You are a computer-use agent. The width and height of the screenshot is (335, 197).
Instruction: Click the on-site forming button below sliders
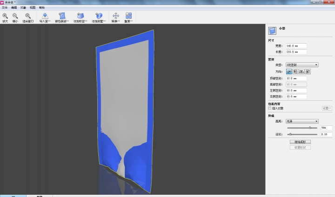point(300,142)
